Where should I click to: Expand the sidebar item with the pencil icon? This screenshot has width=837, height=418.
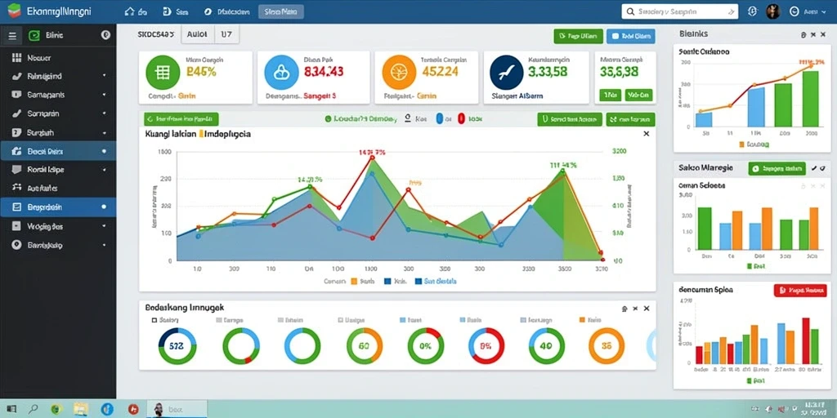58,113
